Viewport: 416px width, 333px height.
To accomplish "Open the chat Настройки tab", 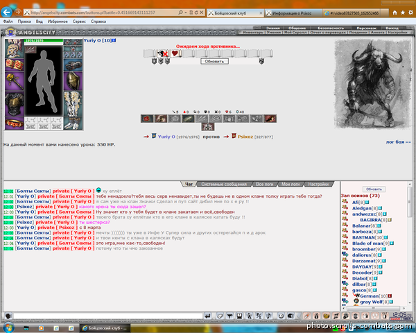I will (x=318, y=184).
